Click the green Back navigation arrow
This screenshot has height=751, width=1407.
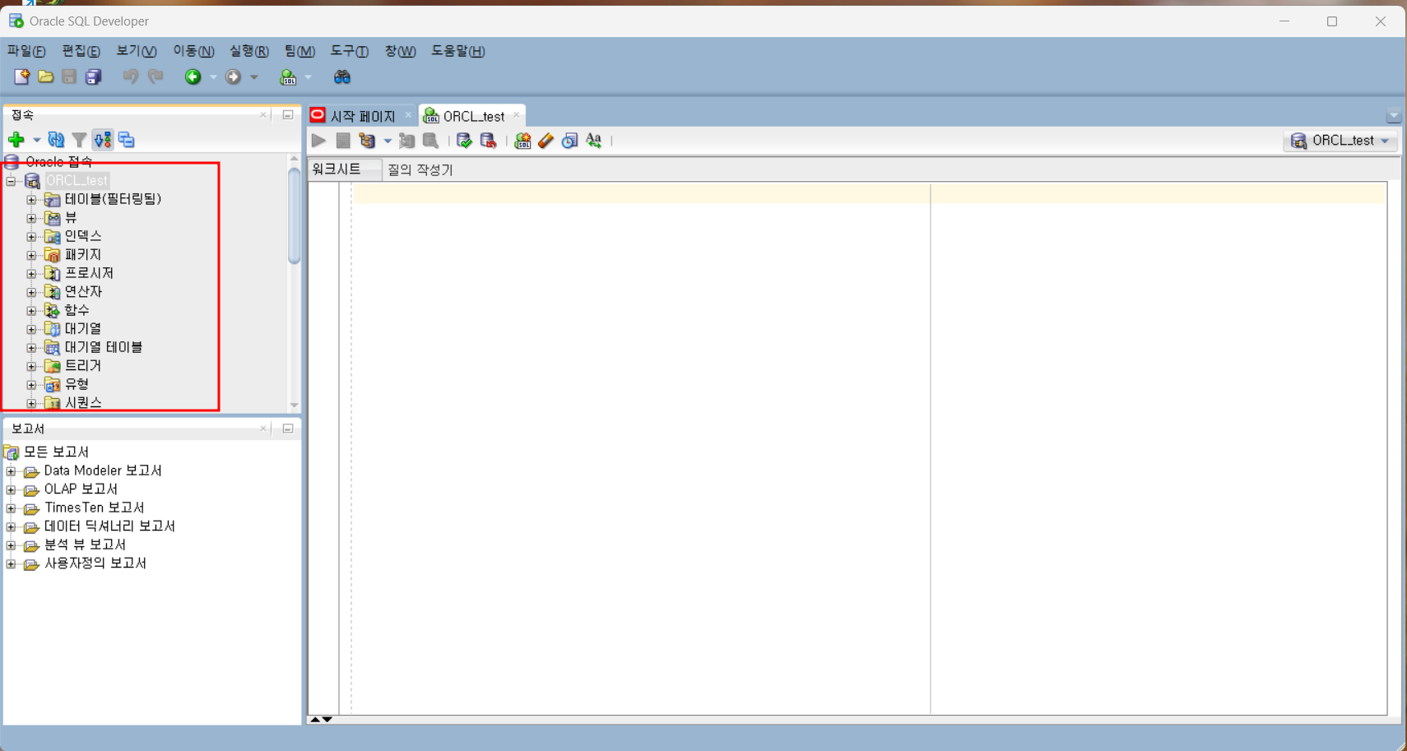coord(193,76)
